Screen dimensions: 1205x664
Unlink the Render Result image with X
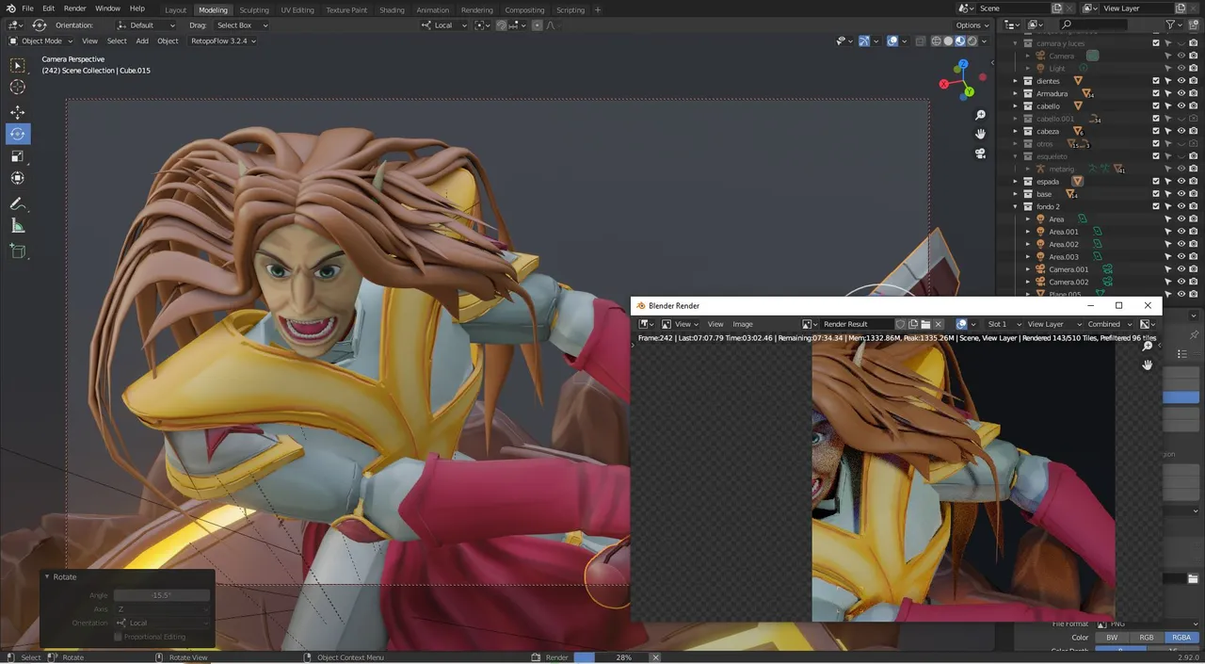(x=939, y=324)
